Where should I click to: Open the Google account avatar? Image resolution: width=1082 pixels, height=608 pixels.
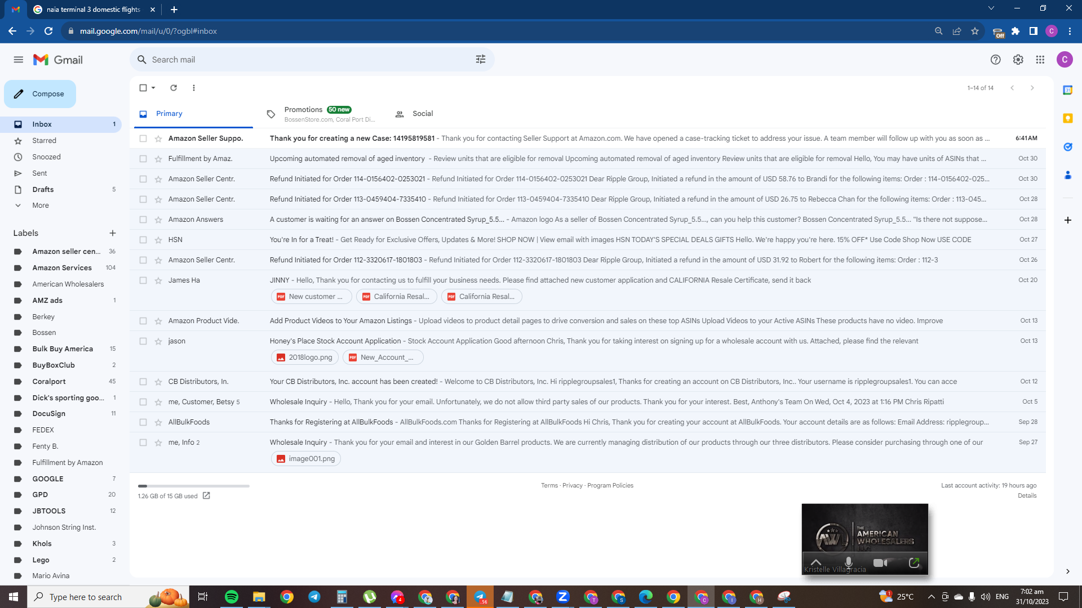click(x=1065, y=60)
